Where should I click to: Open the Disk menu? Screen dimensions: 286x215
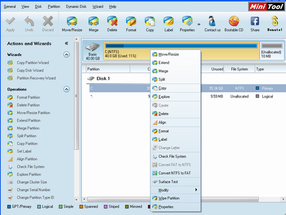pyautogui.click(x=38, y=6)
